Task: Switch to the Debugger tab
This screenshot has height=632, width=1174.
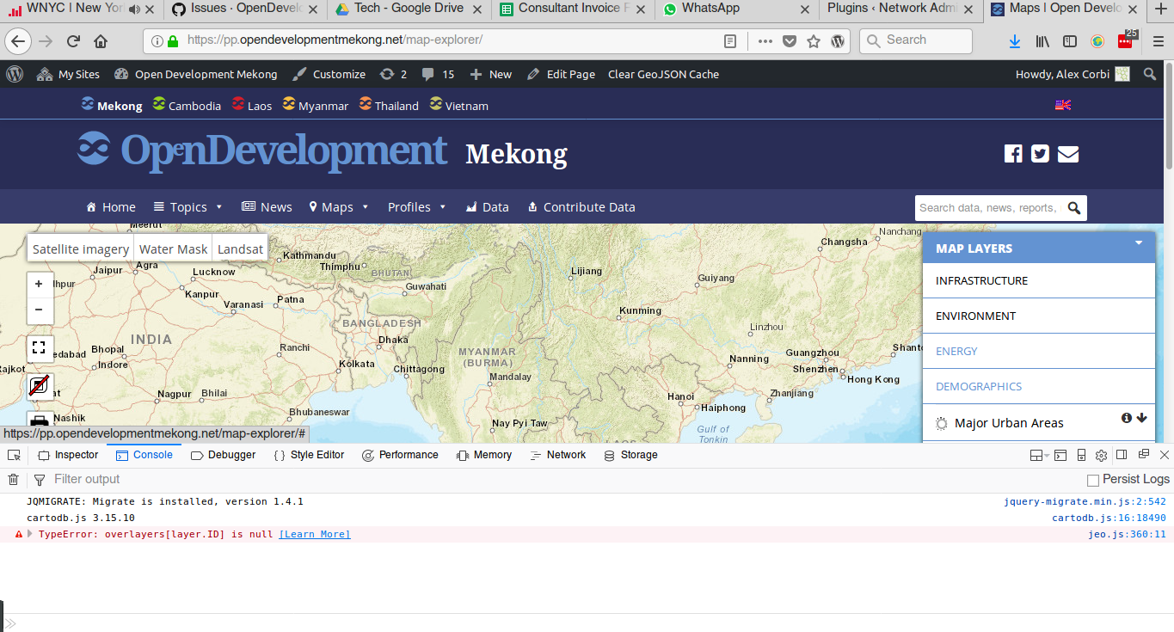Action: (x=223, y=455)
